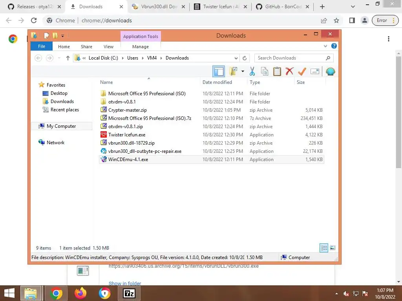Screen dimensions: 402x301
Task: Click the Rename icon in toolbar
Action: point(314,71)
